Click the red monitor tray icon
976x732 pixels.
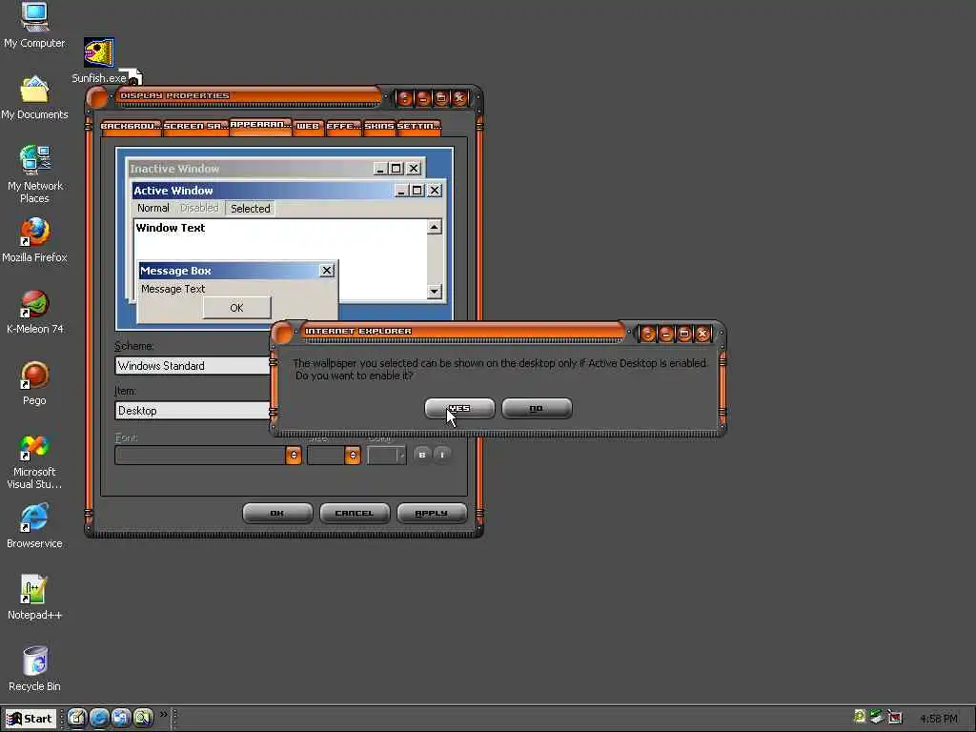click(x=895, y=718)
